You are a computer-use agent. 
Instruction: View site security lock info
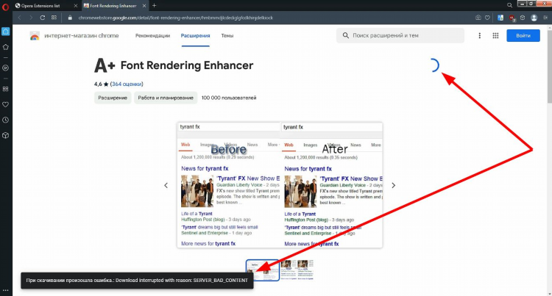point(70,18)
